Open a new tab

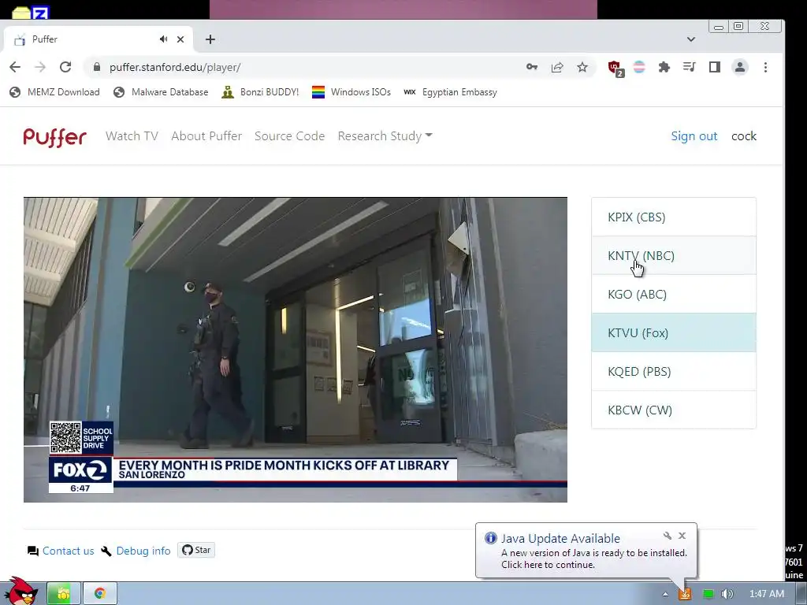[210, 39]
